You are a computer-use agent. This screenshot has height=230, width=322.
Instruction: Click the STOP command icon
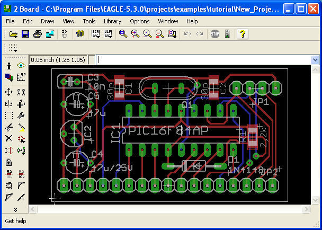tap(215, 34)
